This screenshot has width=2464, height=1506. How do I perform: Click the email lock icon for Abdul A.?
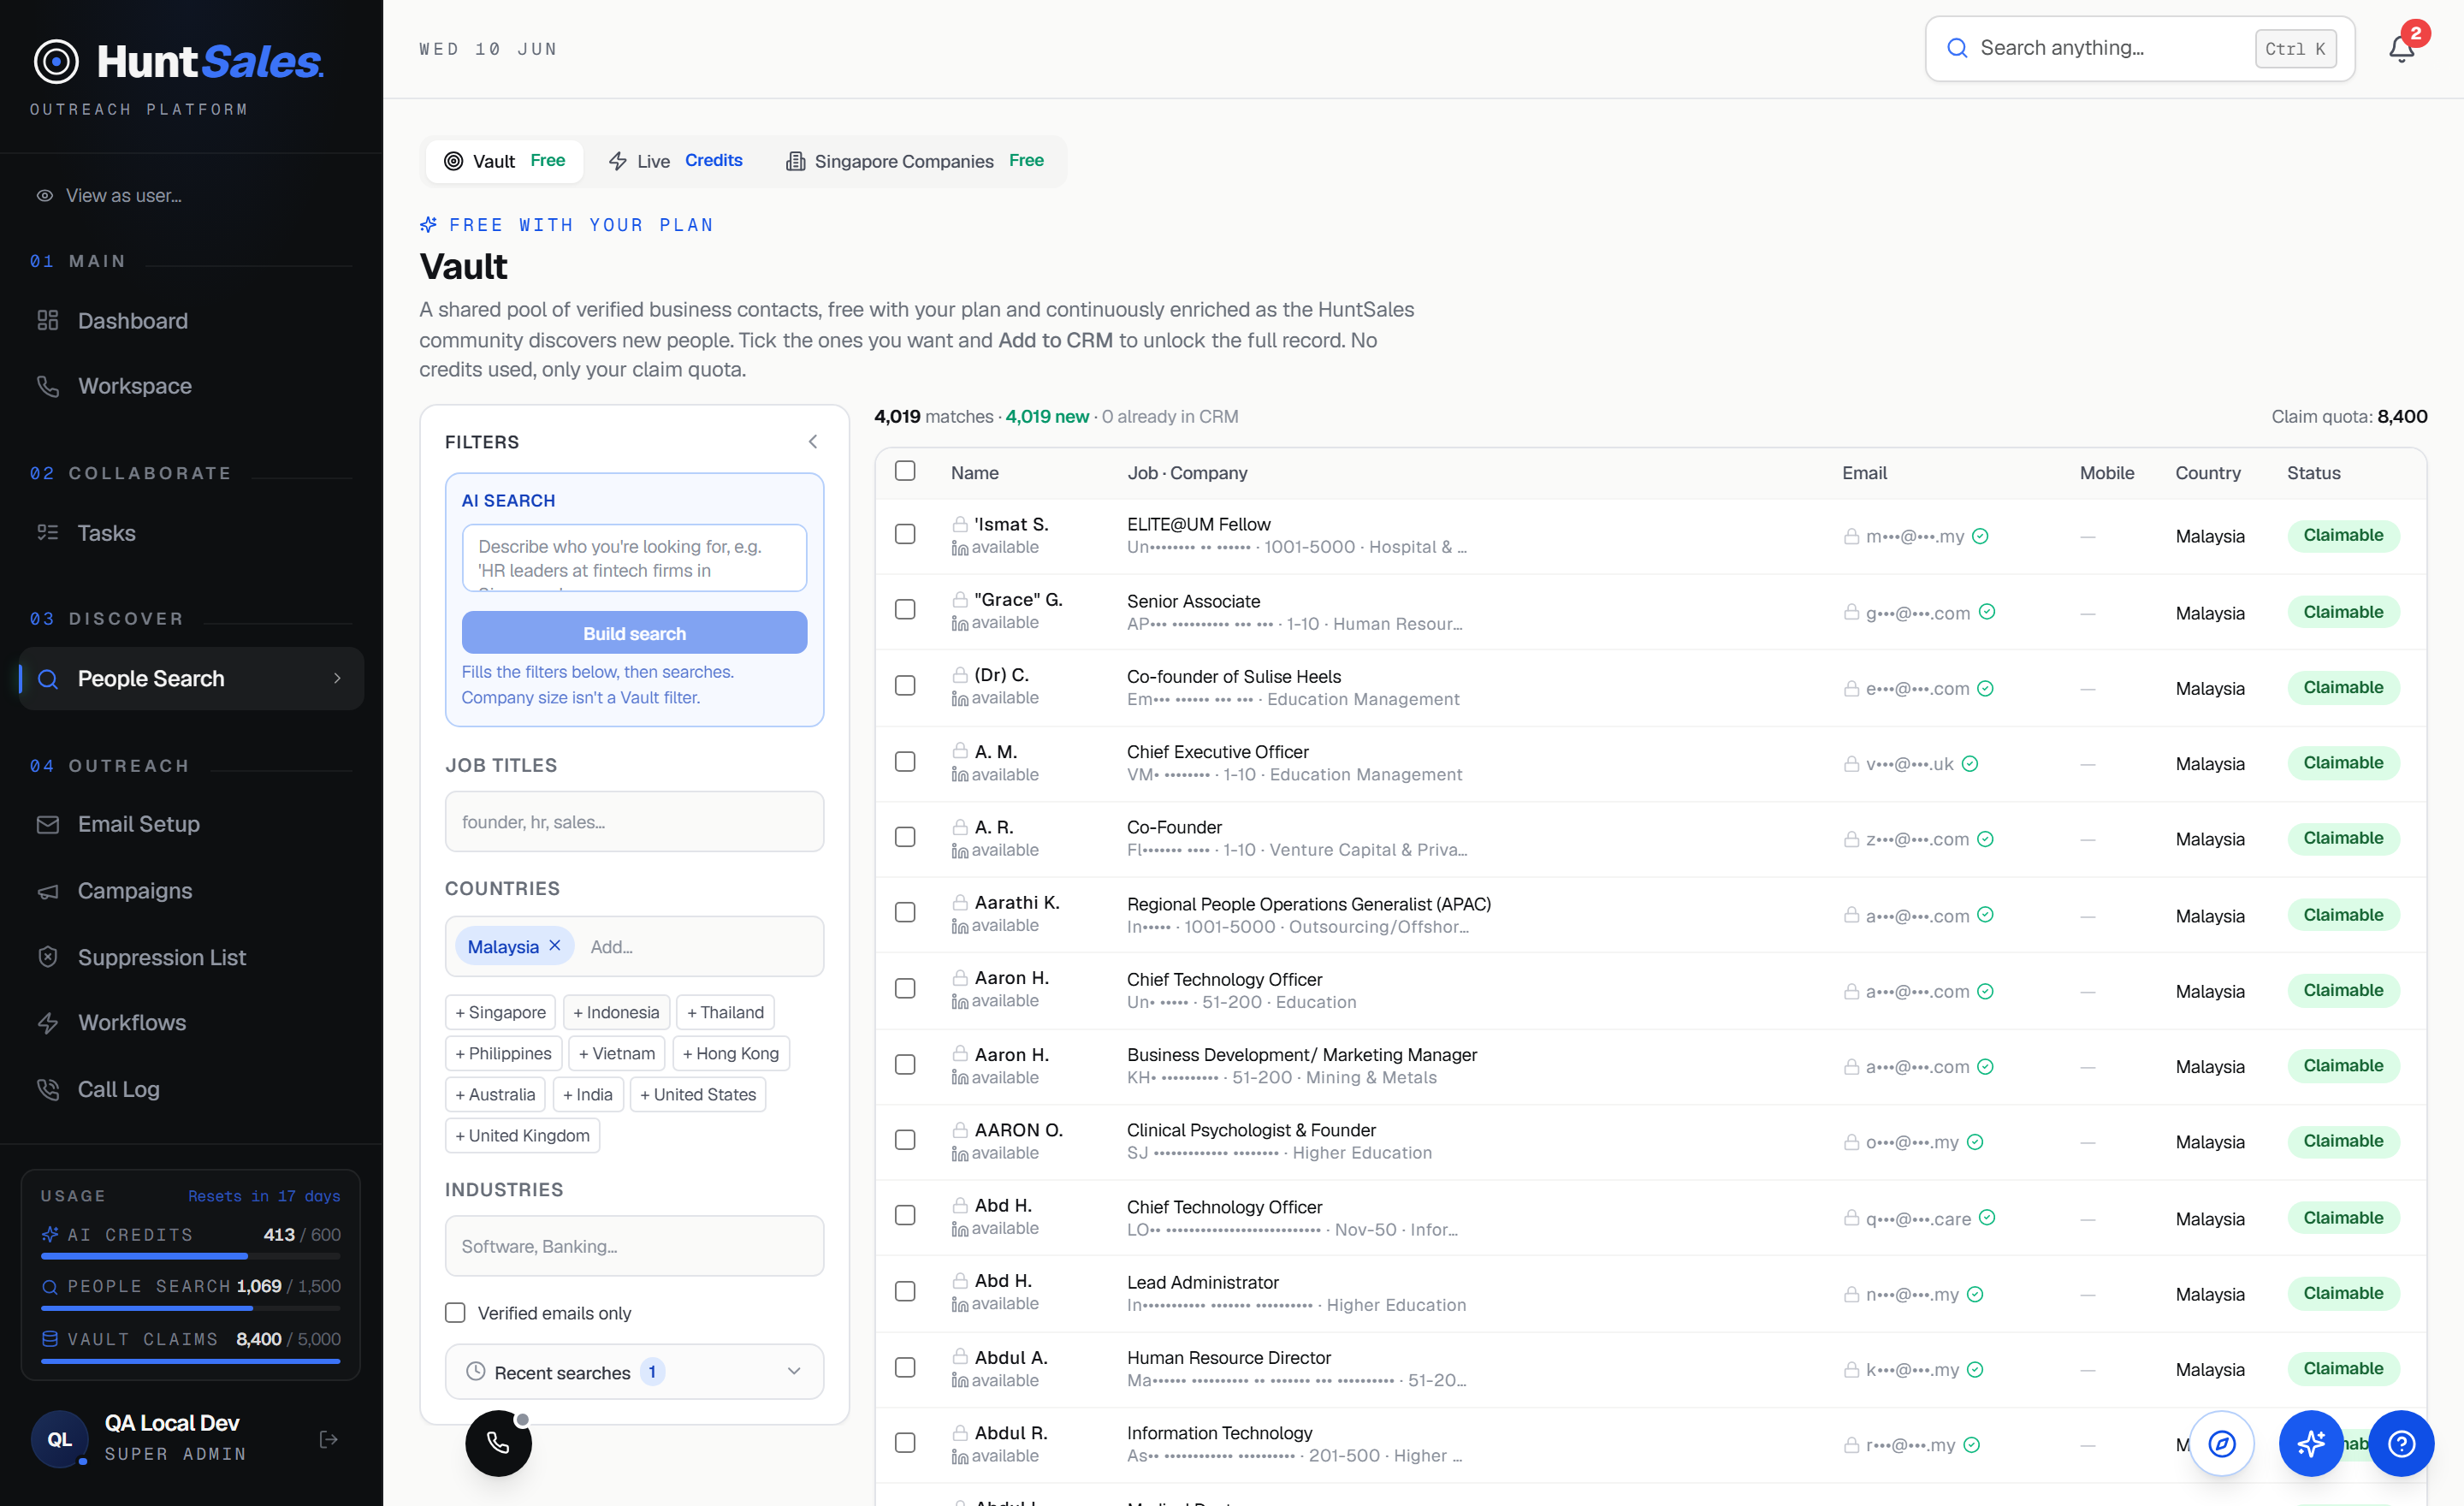click(1851, 1369)
